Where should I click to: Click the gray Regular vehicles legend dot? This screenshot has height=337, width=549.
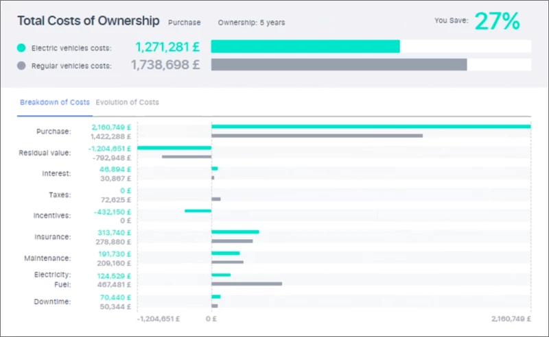click(21, 66)
